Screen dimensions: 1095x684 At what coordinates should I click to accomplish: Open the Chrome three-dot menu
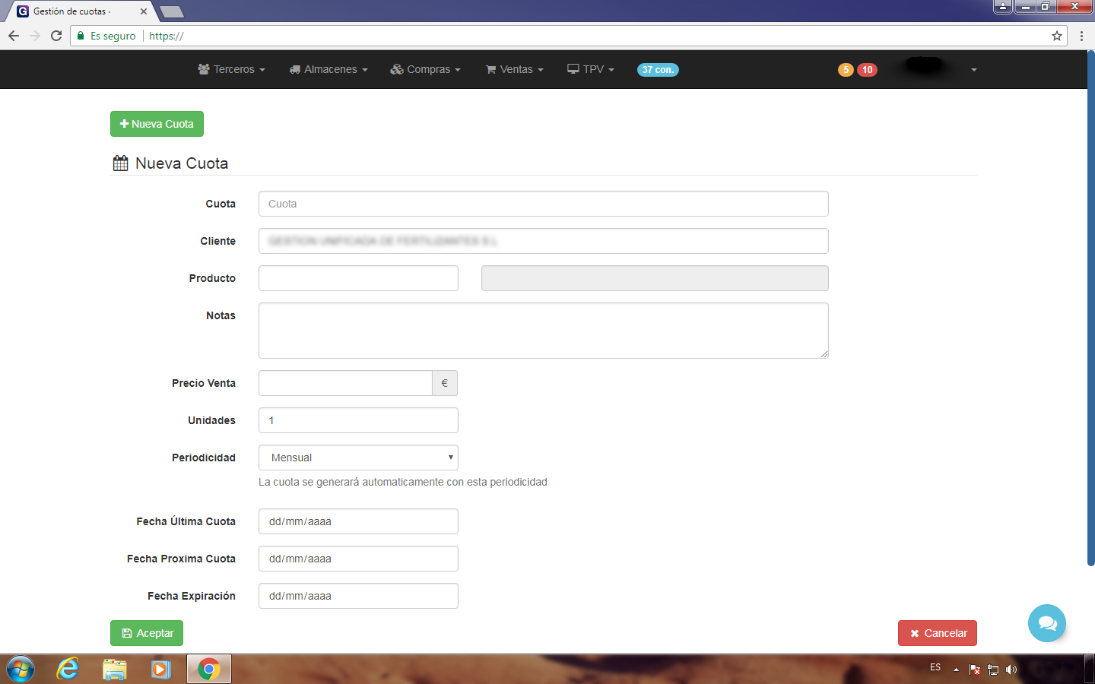[1081, 36]
